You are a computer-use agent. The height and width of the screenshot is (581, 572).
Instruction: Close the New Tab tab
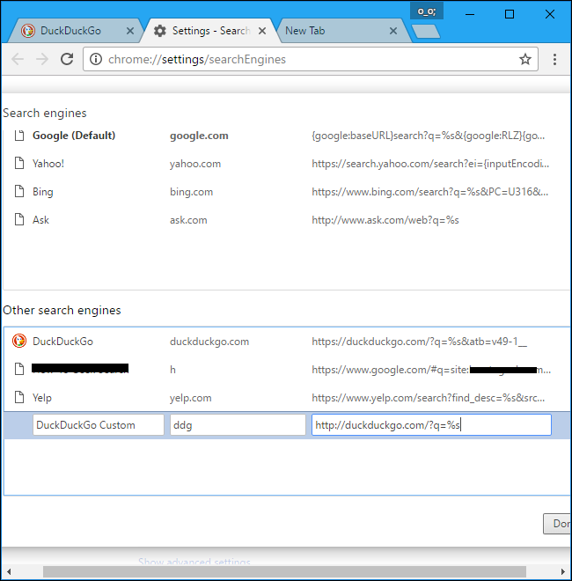[393, 31]
